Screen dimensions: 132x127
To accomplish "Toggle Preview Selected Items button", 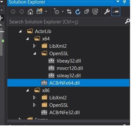I will 116,12.
